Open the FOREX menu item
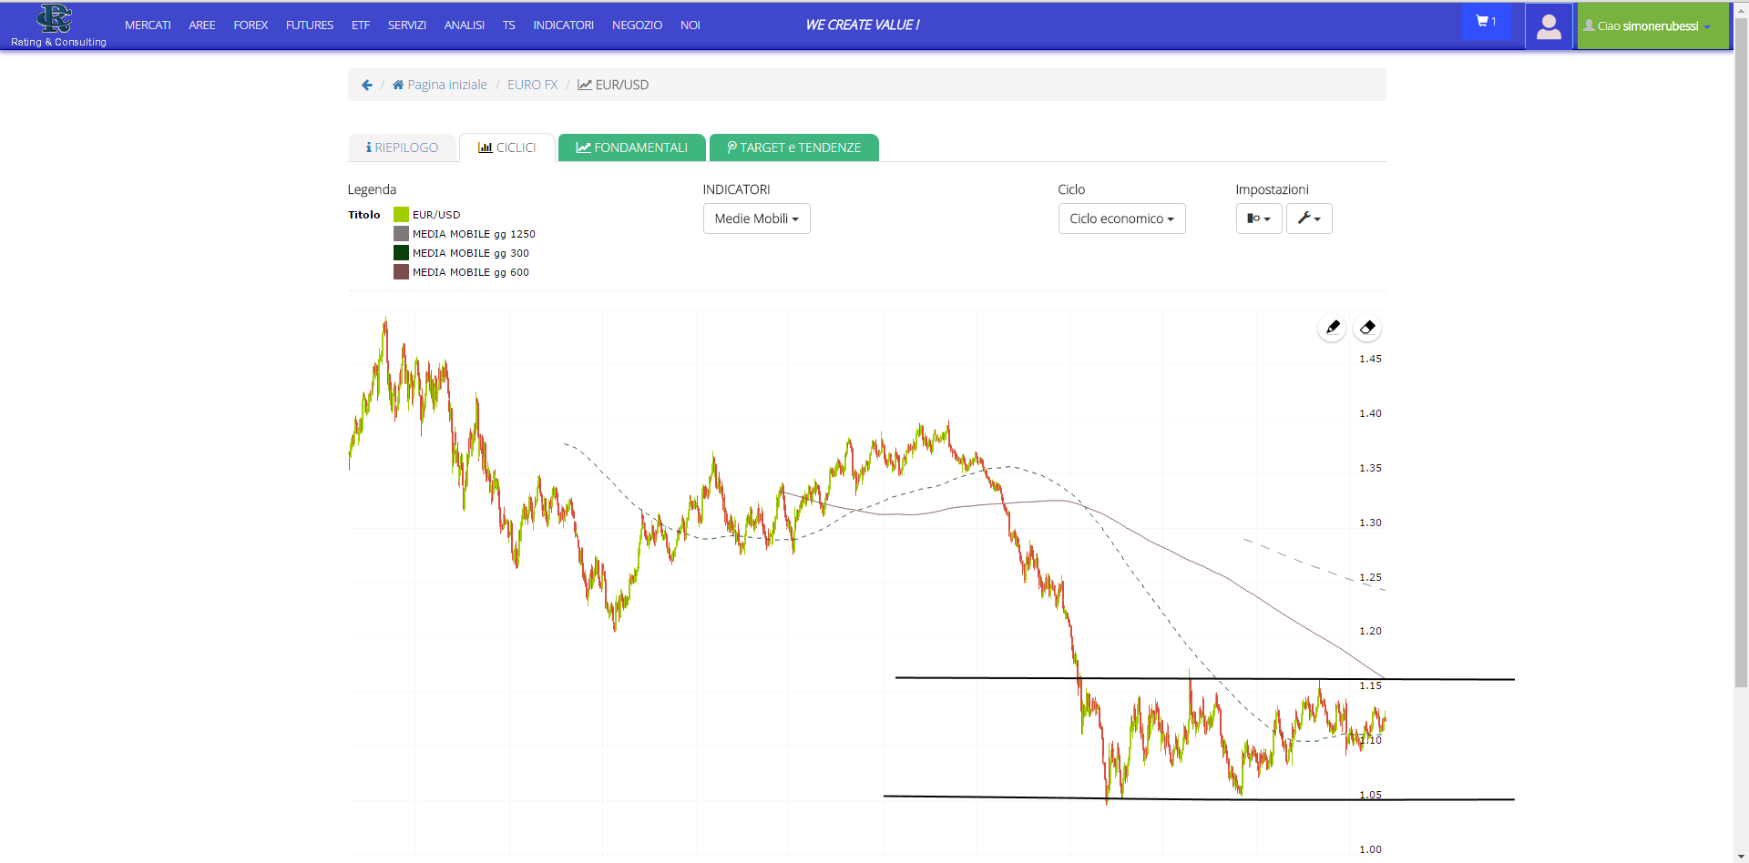Image resolution: width=1749 pixels, height=863 pixels. click(x=251, y=25)
